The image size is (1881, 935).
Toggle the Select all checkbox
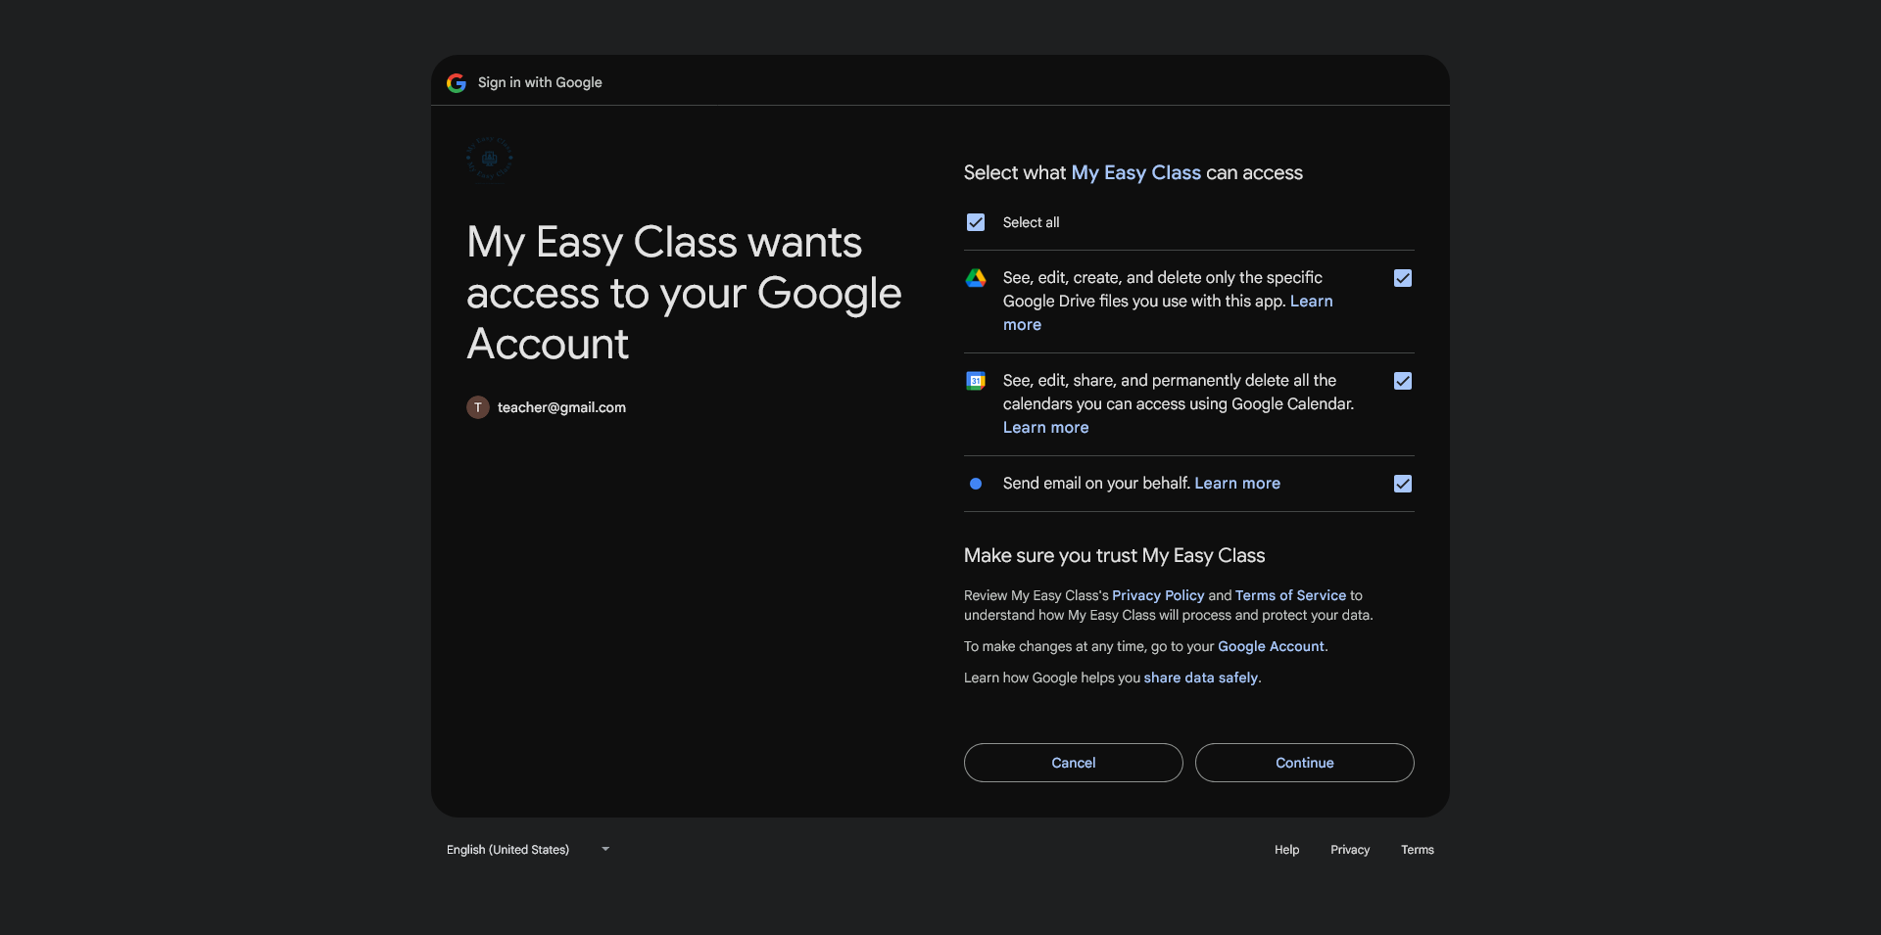(976, 222)
